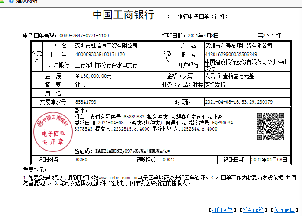Click the verification code IAUE1AD6NEy097vKvVs+XUbVs/c=
The image size is (302, 216).
(x=133, y=151)
